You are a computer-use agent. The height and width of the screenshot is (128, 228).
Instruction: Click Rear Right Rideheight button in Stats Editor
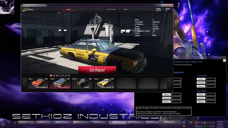201,98
